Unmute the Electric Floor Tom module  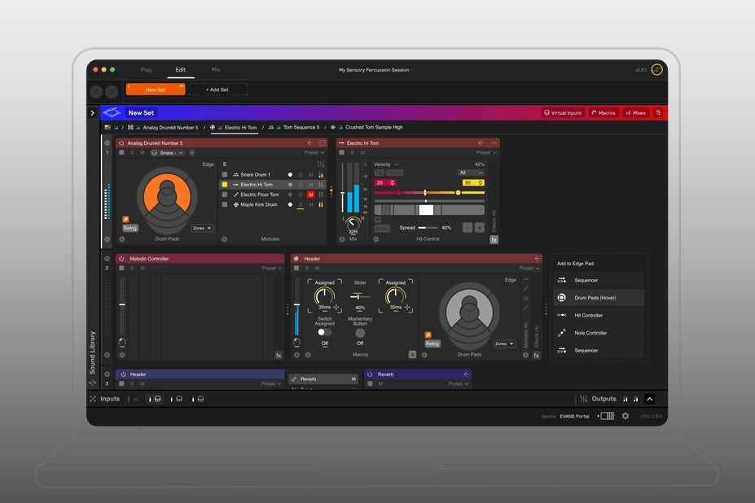pos(310,195)
